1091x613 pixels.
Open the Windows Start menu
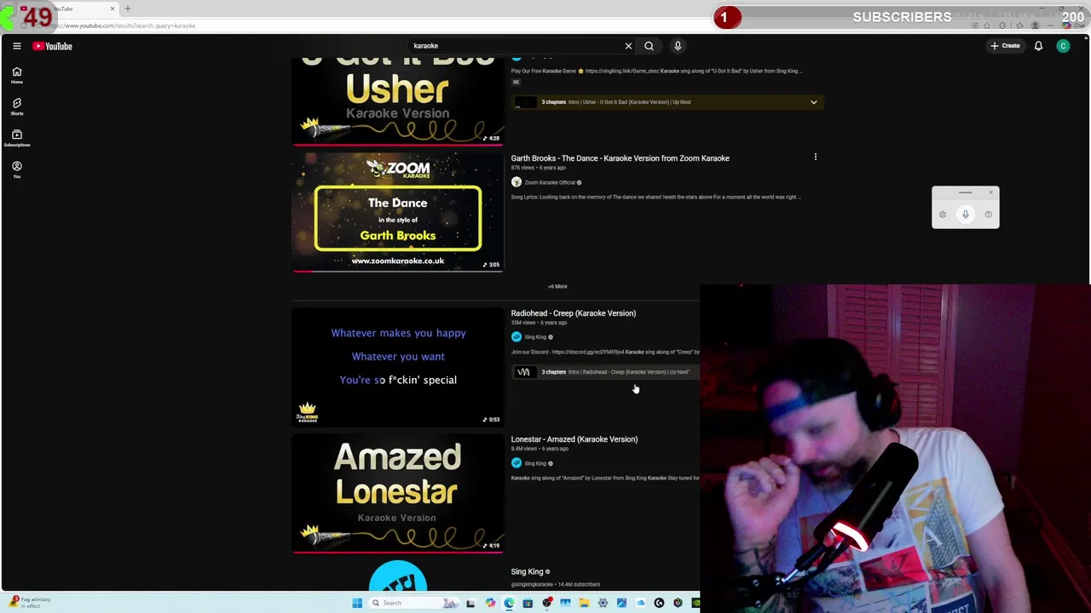click(357, 603)
